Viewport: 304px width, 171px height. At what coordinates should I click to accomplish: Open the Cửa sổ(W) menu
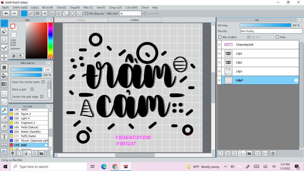(x=132, y=7)
